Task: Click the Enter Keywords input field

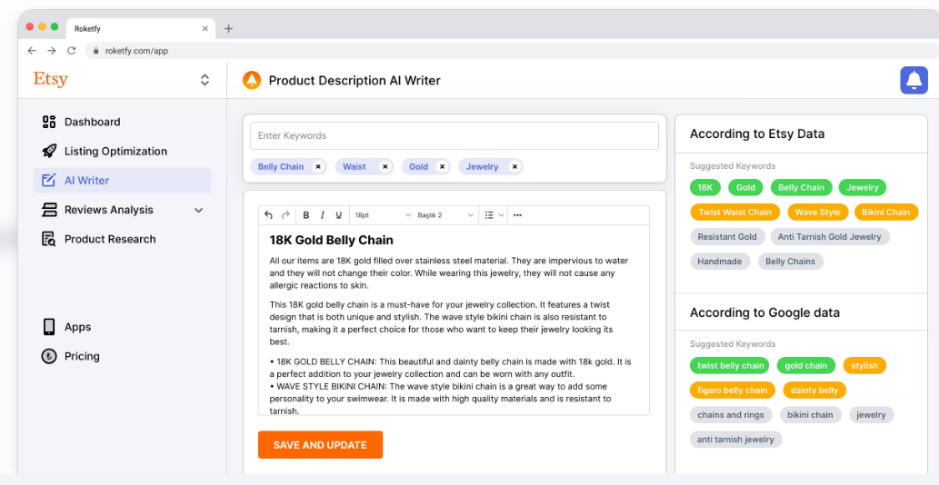Action: pos(455,135)
